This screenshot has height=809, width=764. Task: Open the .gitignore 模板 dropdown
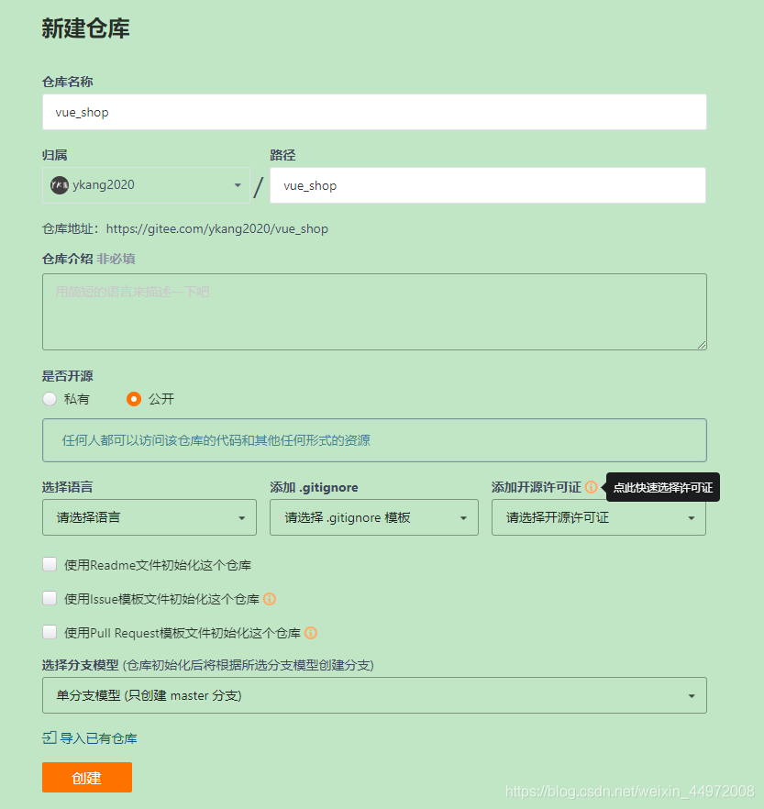[x=373, y=517]
